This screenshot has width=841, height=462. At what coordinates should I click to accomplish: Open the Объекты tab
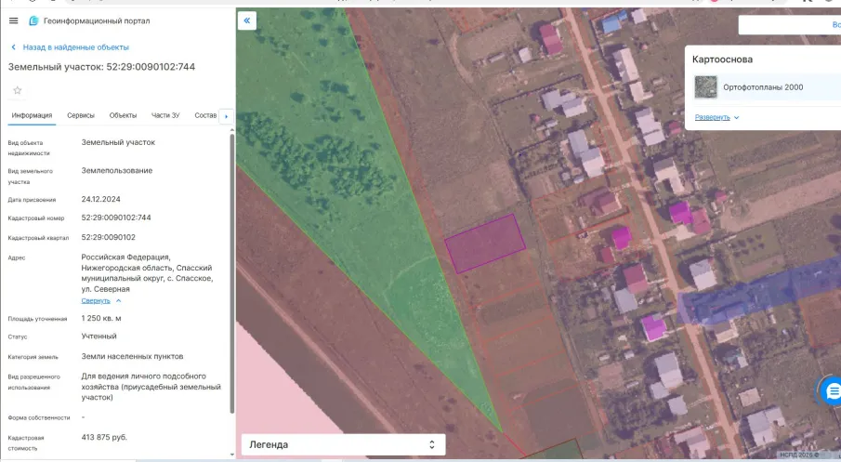point(123,115)
